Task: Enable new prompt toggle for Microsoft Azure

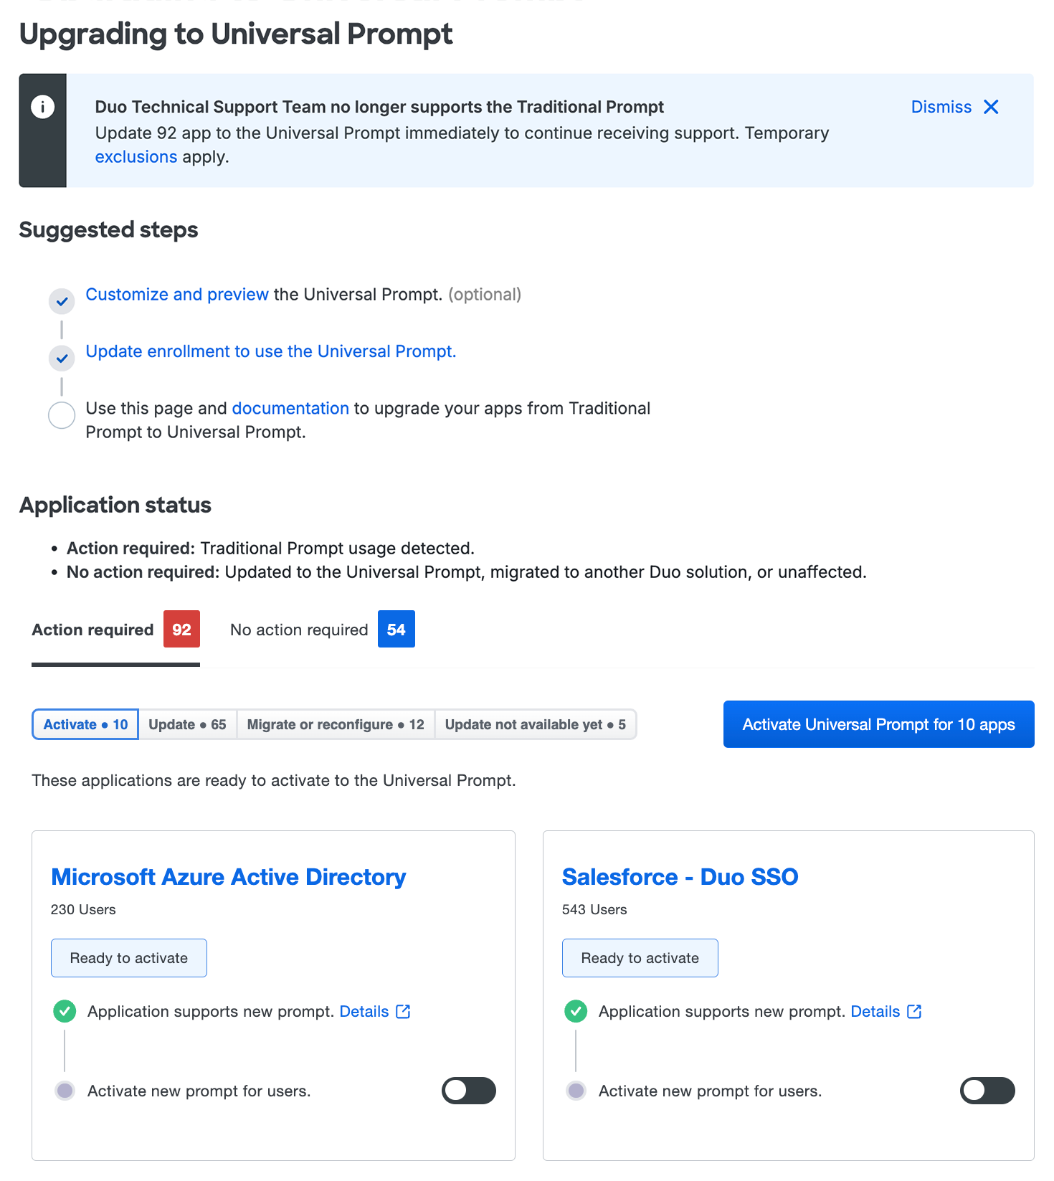Action: (x=469, y=1091)
